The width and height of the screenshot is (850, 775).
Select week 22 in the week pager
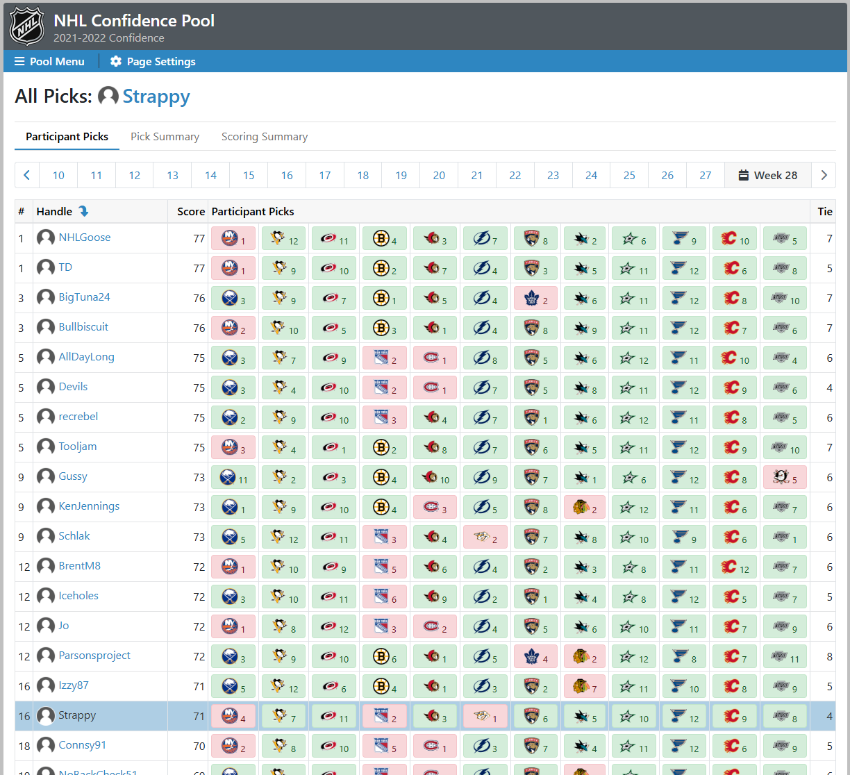click(x=515, y=175)
